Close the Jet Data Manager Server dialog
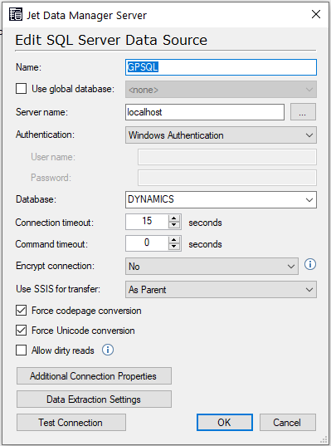 316,14
